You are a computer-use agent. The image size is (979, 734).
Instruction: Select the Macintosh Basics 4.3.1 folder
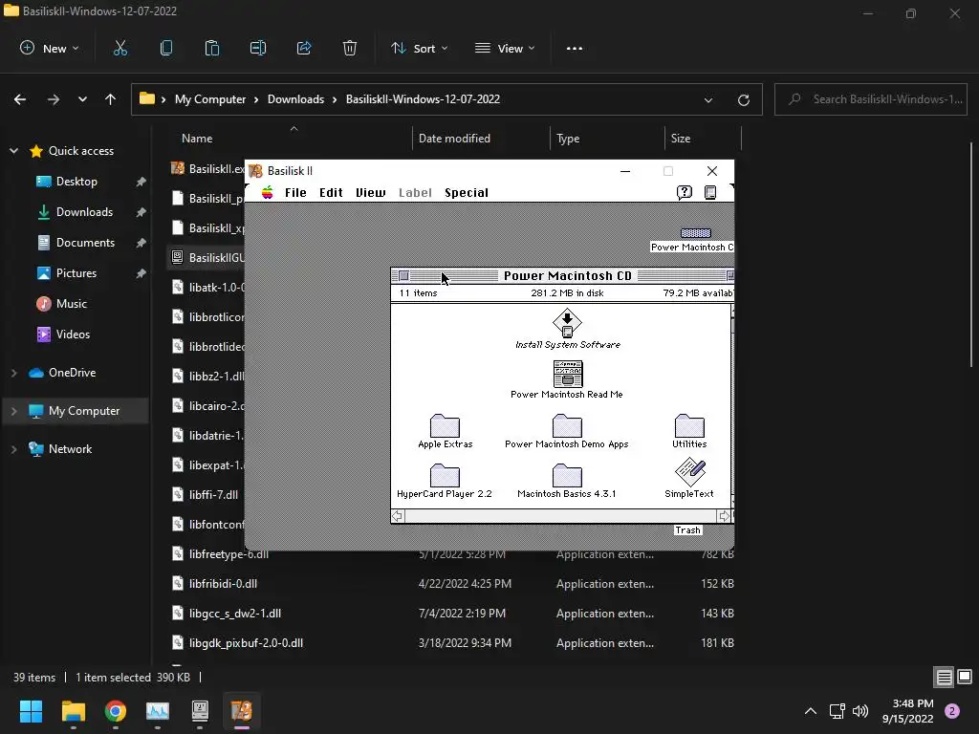tap(567, 476)
